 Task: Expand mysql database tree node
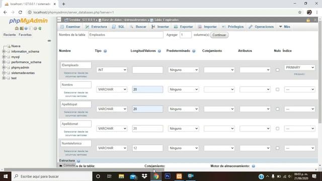4,57
